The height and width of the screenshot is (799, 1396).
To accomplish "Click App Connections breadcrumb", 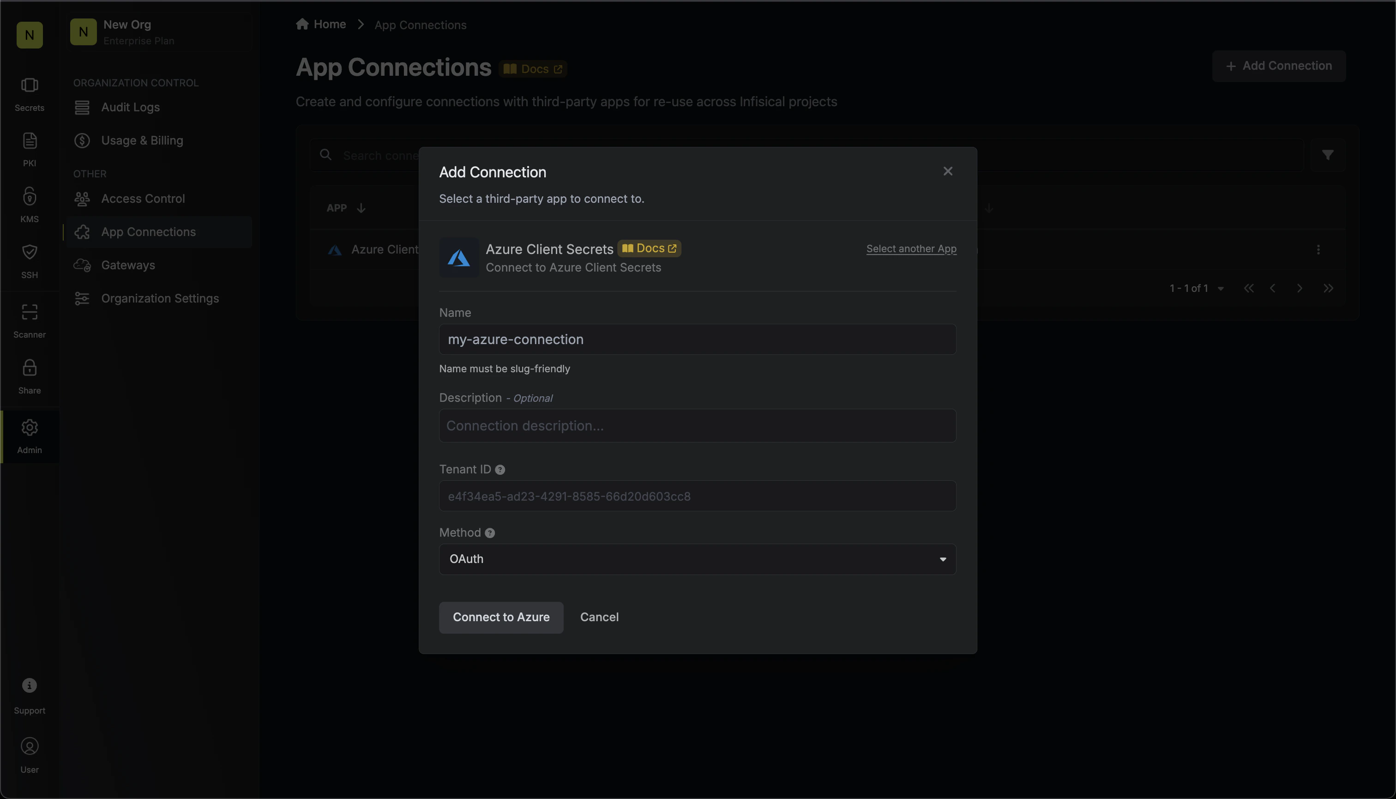I will (420, 25).
